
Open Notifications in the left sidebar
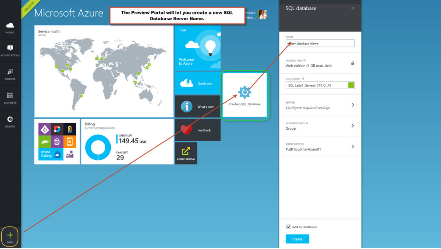coord(10,51)
